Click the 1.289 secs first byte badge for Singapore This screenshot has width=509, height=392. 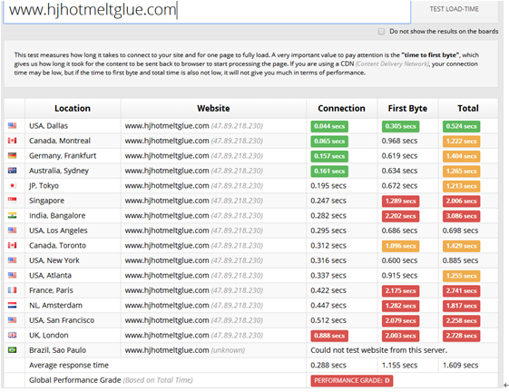click(x=400, y=201)
